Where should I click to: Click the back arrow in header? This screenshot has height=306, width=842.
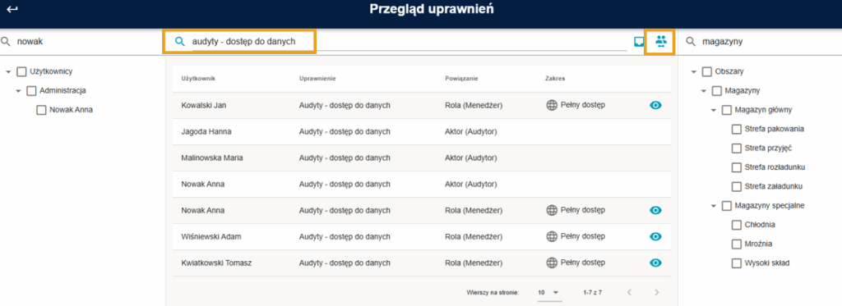pos(12,9)
